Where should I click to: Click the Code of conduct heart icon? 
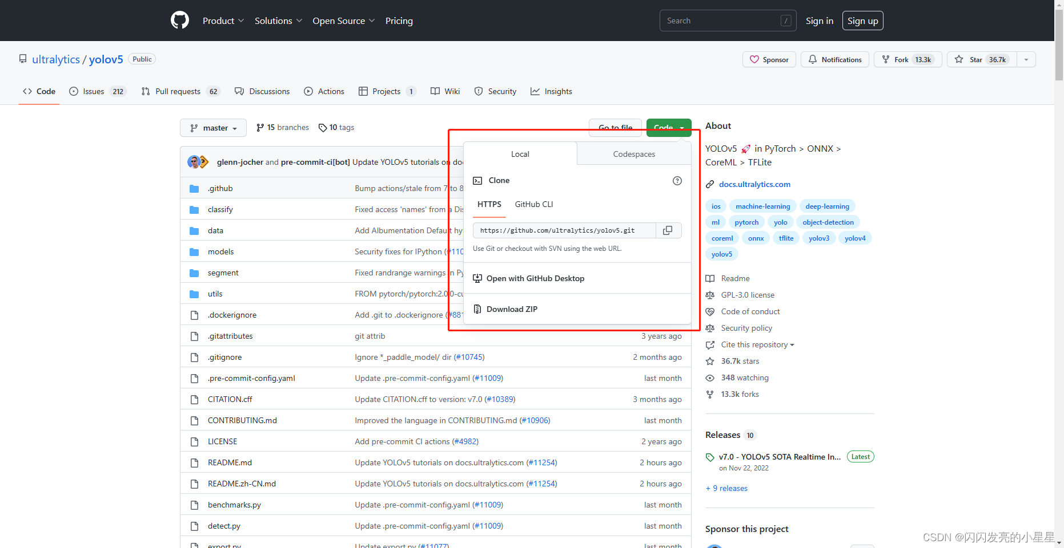point(710,311)
